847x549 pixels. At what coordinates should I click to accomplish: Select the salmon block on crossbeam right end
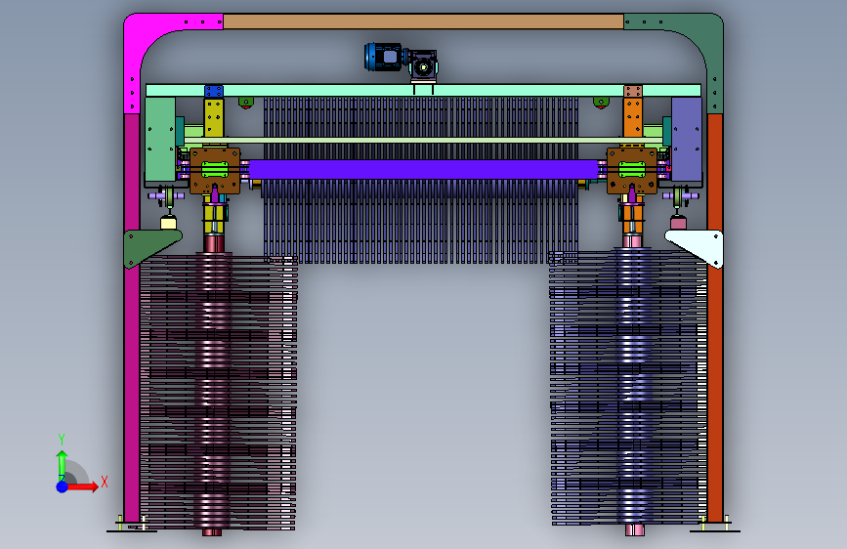click(x=632, y=91)
